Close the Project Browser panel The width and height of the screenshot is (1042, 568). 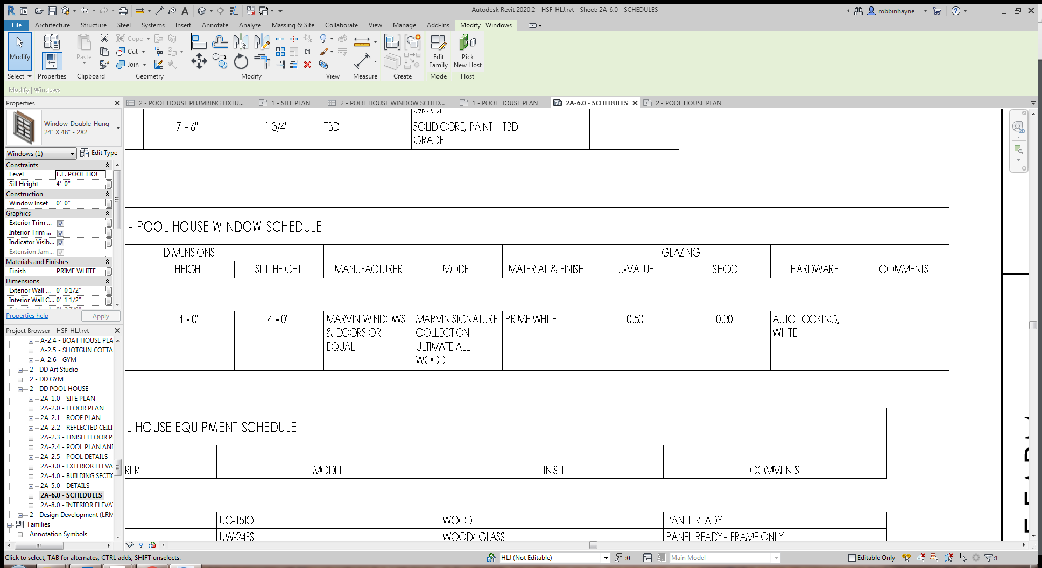click(x=117, y=331)
